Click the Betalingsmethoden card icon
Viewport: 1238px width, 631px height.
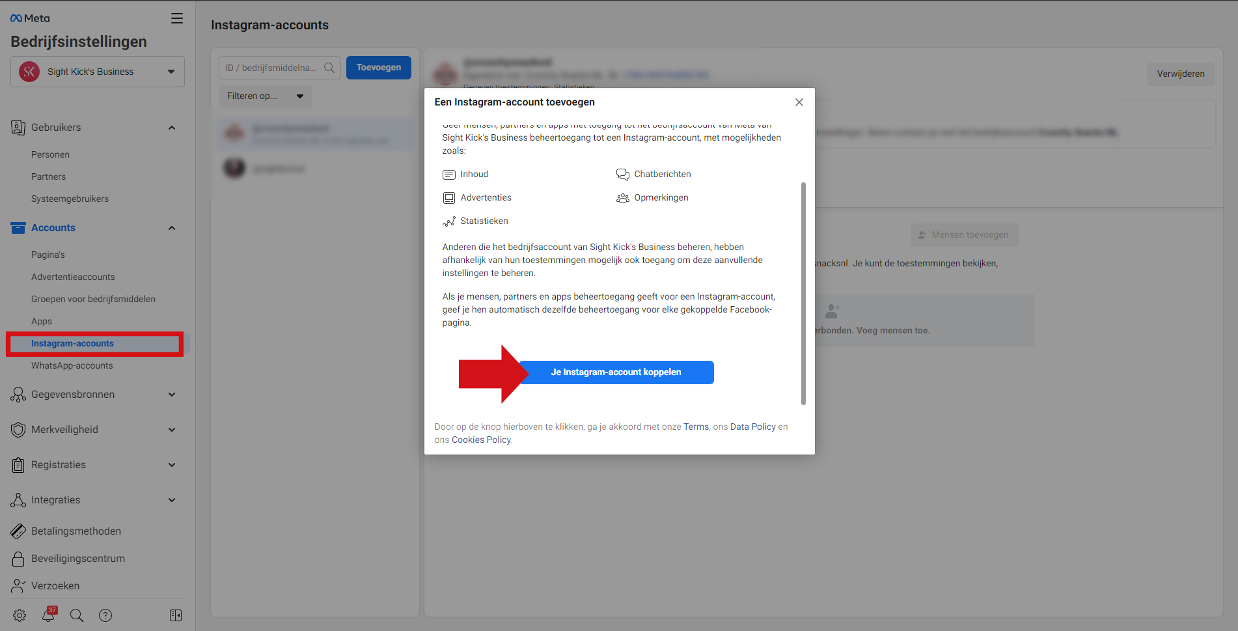tap(18, 531)
